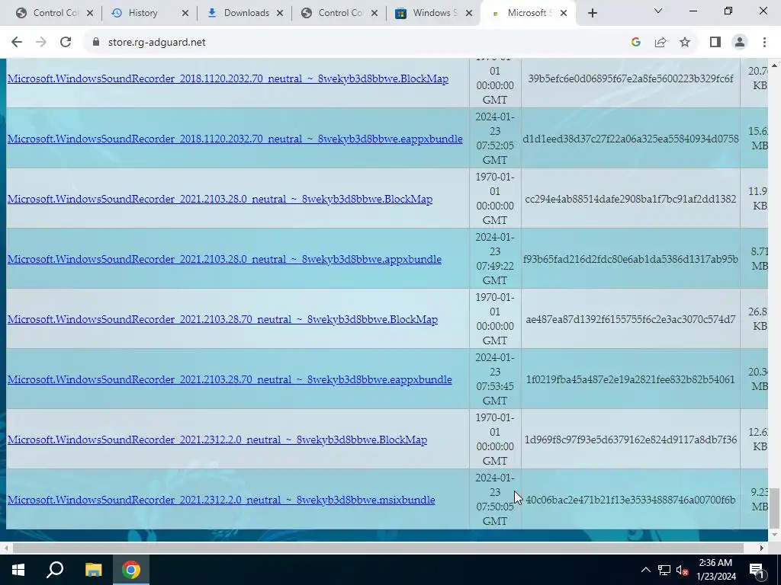The image size is (781, 585).
Task: Click the 2024-01-23 07:52:05 GMT date cell
Action: (494, 139)
